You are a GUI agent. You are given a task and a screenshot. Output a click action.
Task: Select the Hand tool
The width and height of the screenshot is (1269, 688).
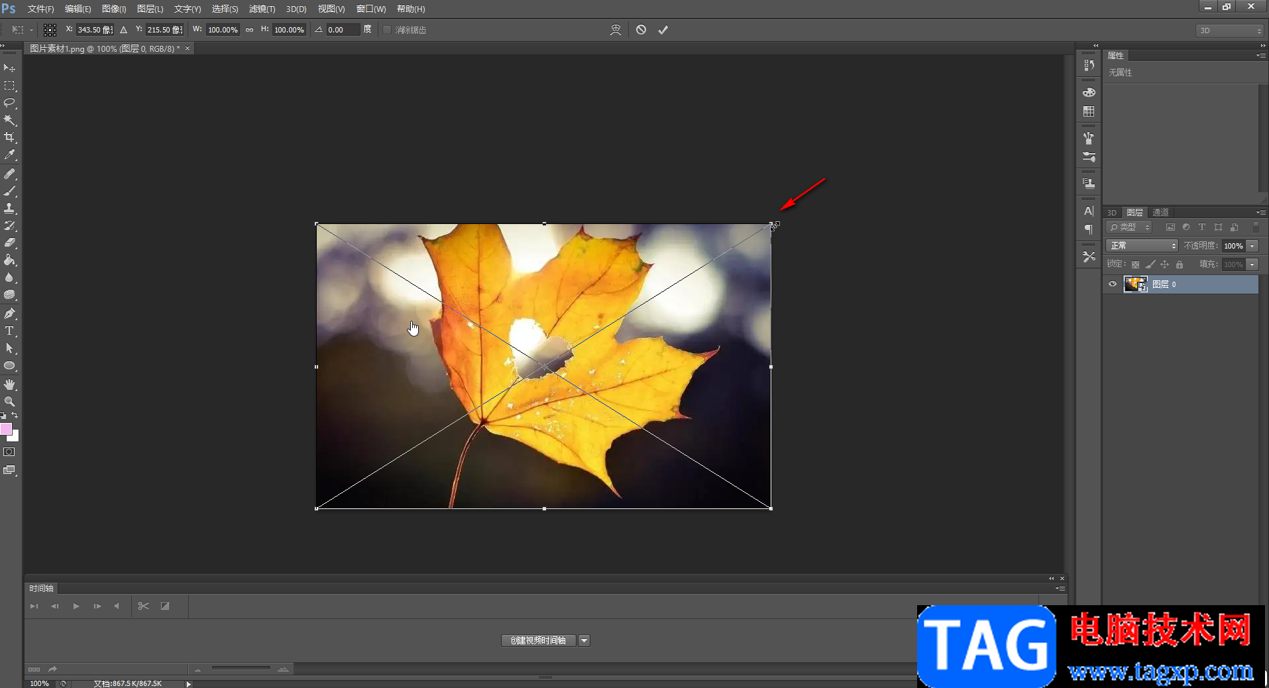[9, 384]
